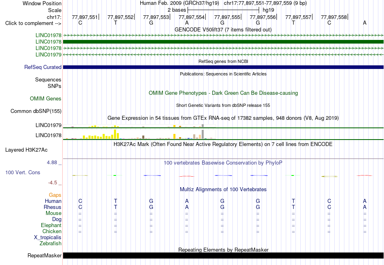Click the Chicken species label
Viewport: 384px width, 265px height.
pyautogui.click(x=52, y=231)
